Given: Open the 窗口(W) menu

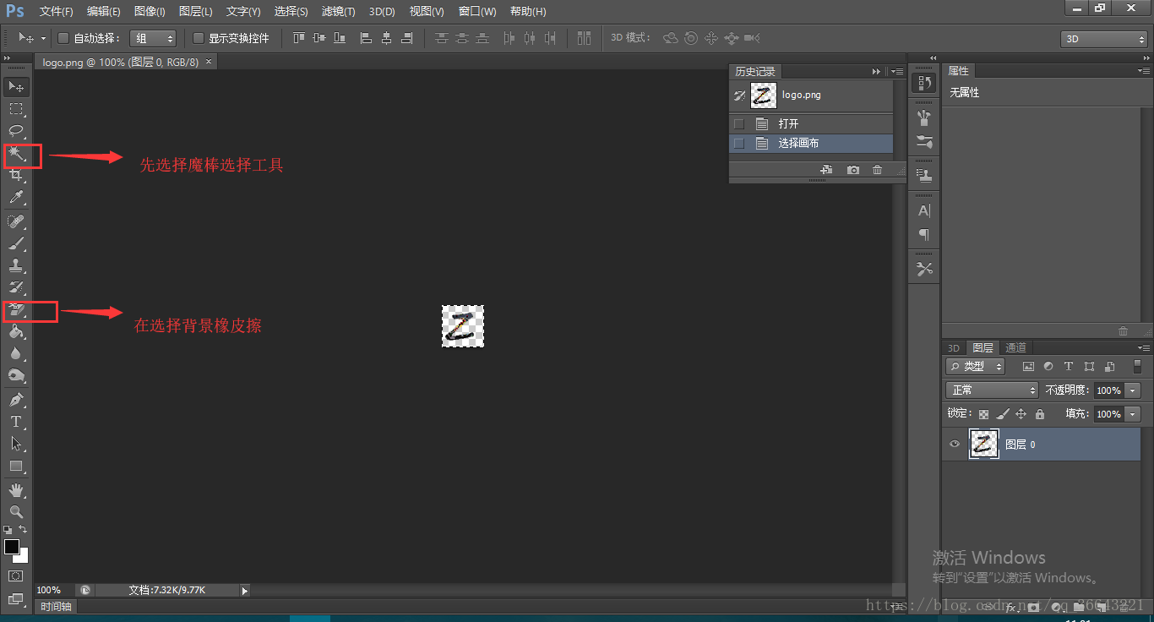Looking at the screenshot, I should 477,12.
